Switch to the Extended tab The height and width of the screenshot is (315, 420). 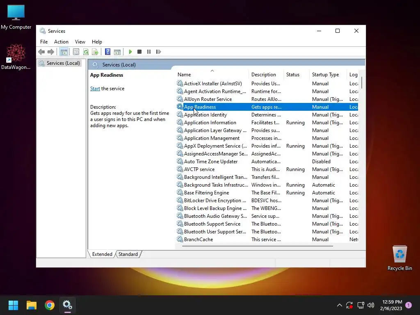(102, 254)
